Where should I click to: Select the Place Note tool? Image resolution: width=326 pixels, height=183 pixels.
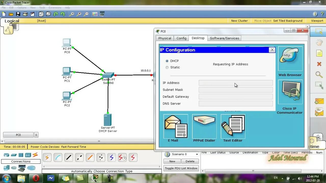(x=319, y=53)
